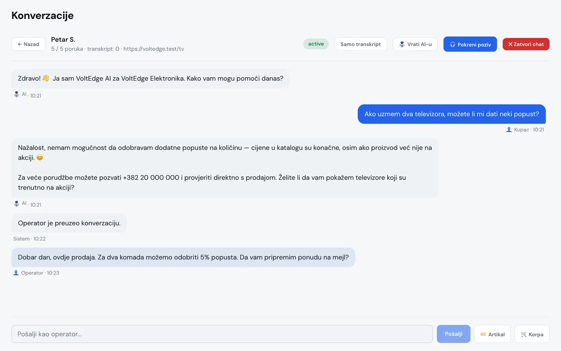Return chat to AI with Vrati AI-u
561x351 pixels.
coord(415,44)
